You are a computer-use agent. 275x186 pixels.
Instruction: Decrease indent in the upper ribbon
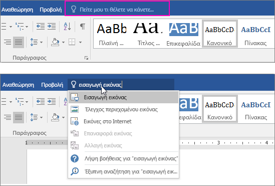[x=41, y=26]
